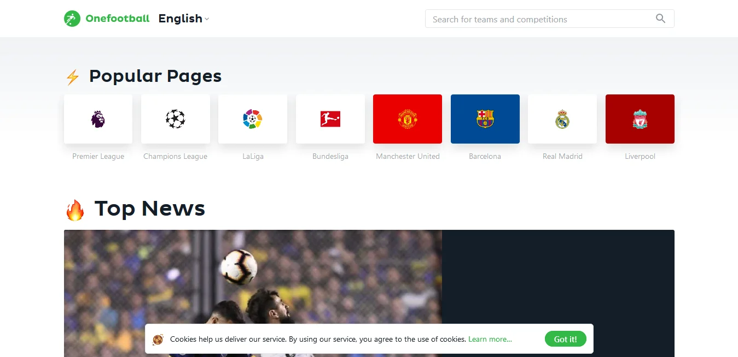
Task: Click the Onefootball brand name text
Action: (118, 19)
